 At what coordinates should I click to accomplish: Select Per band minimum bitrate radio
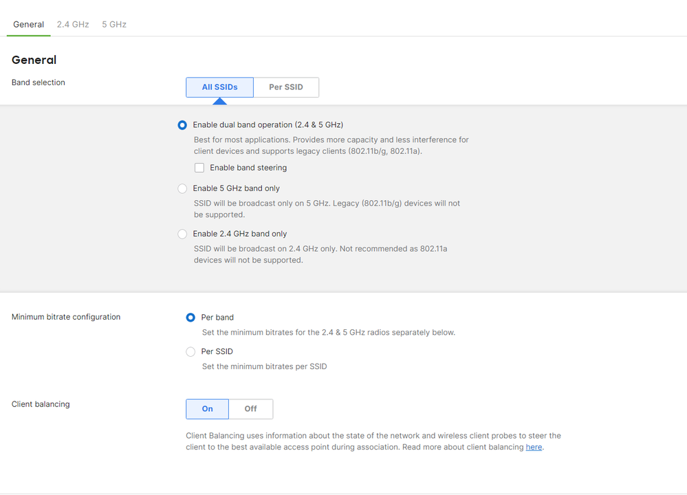click(x=190, y=318)
